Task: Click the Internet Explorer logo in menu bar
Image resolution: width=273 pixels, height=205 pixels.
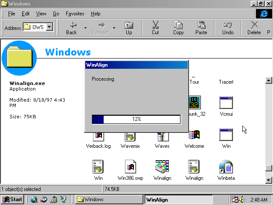Action: pyautogui.click(x=264, y=14)
